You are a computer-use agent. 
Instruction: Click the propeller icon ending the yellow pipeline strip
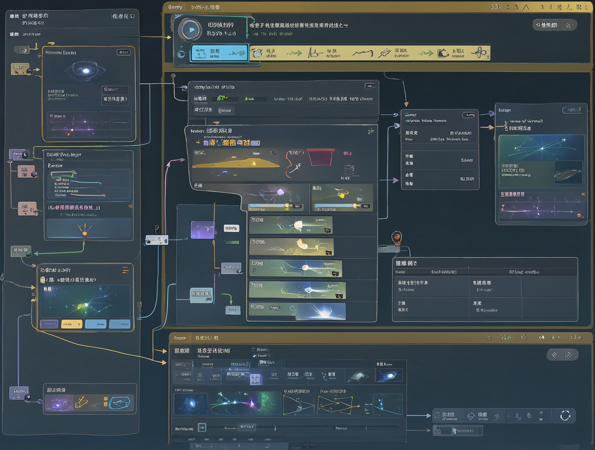pyautogui.click(x=479, y=53)
